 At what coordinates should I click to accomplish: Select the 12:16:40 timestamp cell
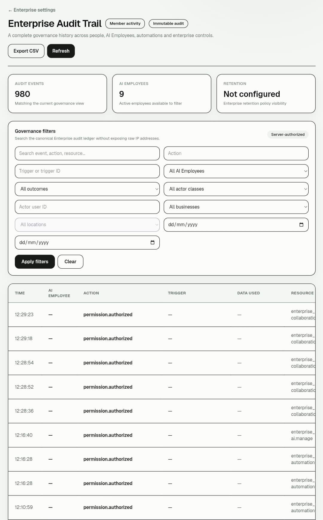click(x=24, y=435)
